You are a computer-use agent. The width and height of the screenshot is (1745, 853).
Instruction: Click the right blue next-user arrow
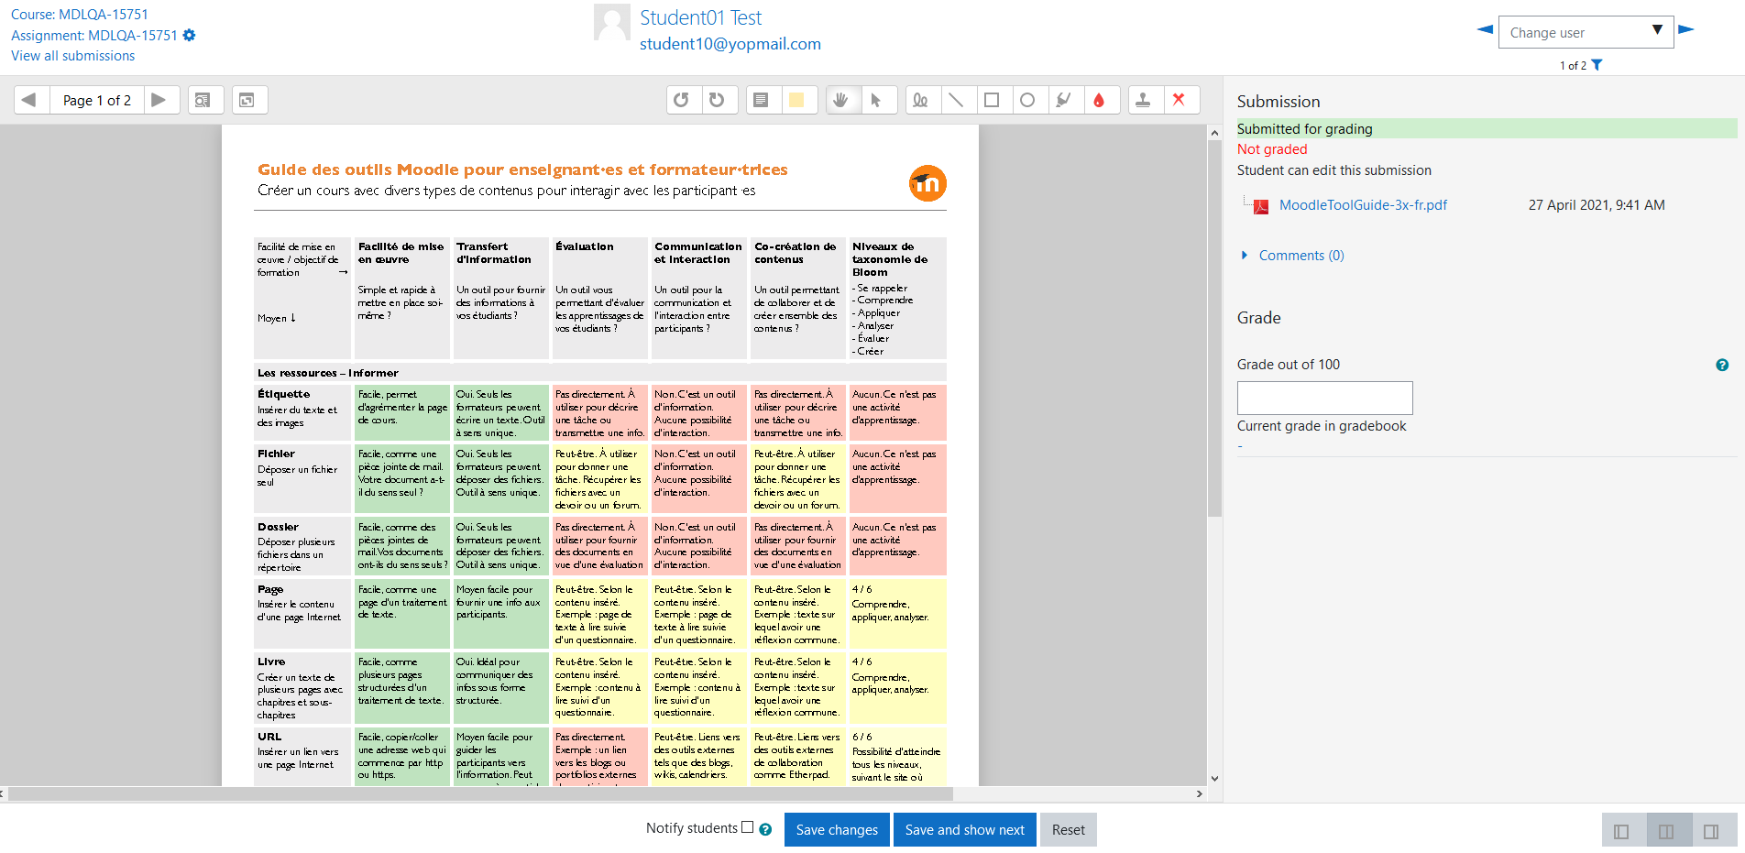click(1686, 29)
